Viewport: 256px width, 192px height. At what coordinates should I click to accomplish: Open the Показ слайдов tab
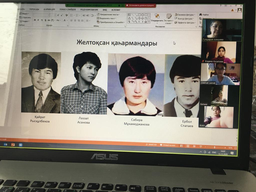67,9
